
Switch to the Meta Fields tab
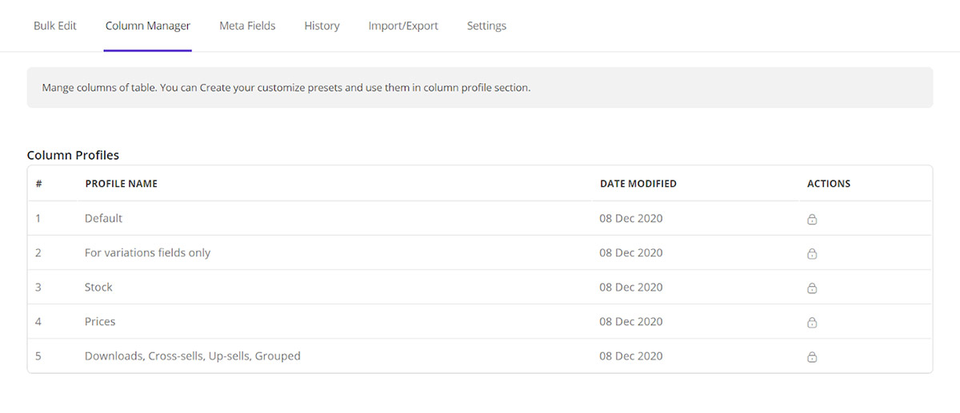(247, 26)
